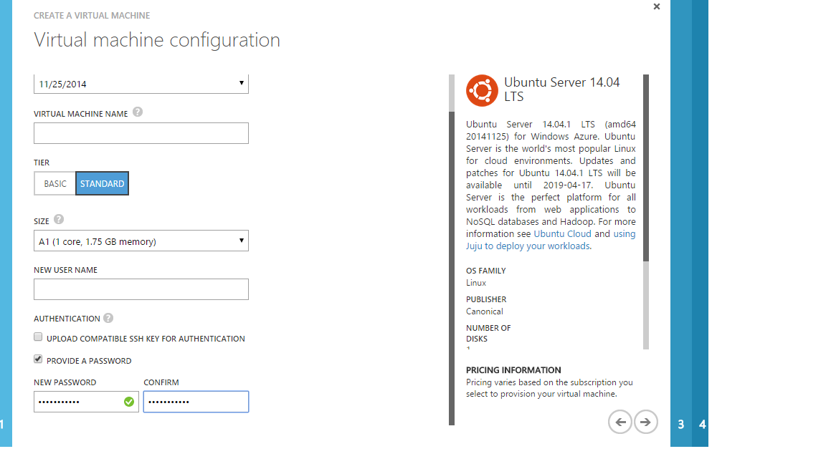Open help for Virtual Machine Name

[x=138, y=112]
